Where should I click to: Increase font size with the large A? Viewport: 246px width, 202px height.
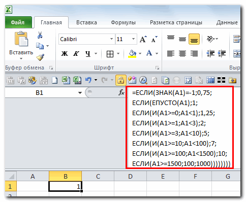pos(143,39)
